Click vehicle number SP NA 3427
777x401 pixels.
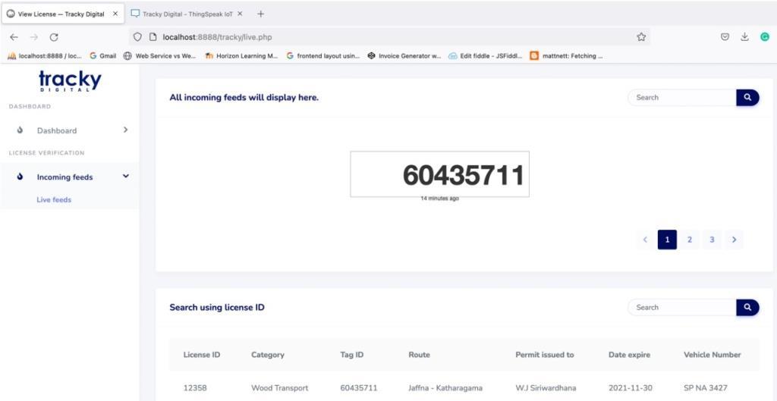pos(706,387)
